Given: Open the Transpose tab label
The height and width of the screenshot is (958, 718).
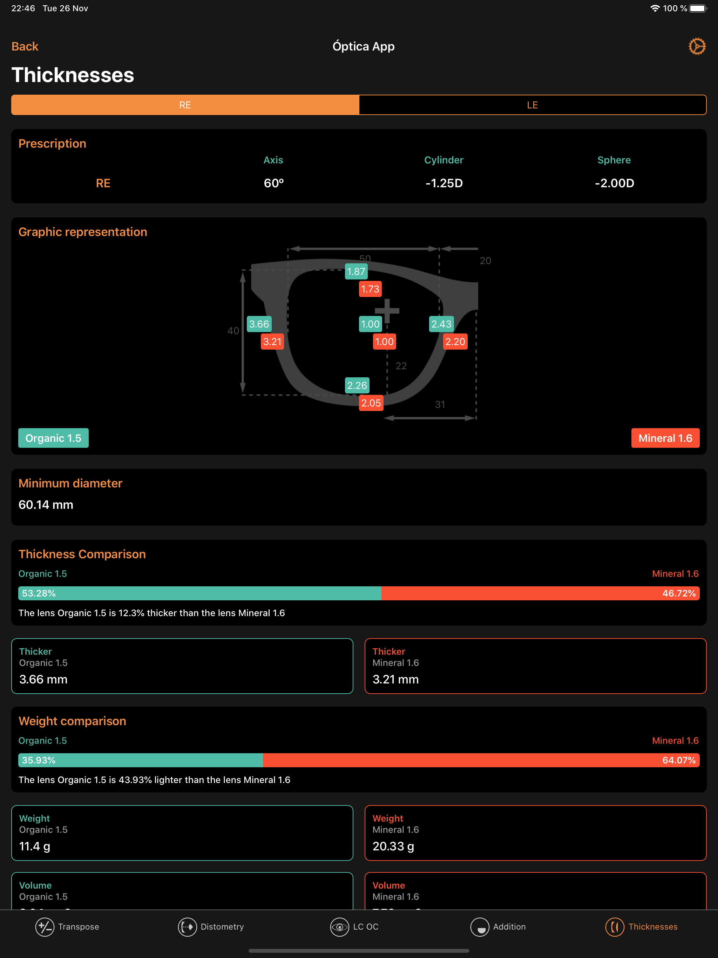Looking at the screenshot, I should (x=79, y=927).
